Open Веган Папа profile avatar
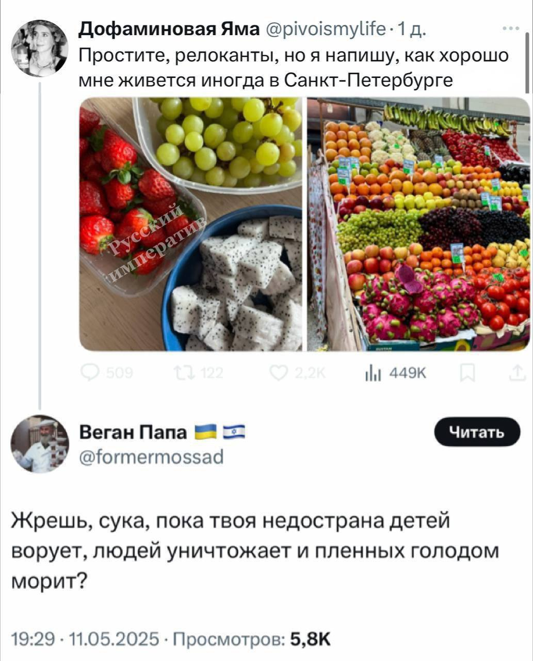Viewport: 533px width, 661px height. 40,444
